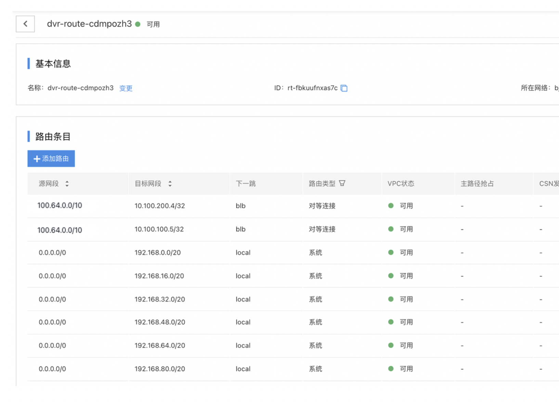The height and width of the screenshot is (402, 559).
Task: Click 可用 status in 192.168.80.0/20 row
Action: coord(406,369)
